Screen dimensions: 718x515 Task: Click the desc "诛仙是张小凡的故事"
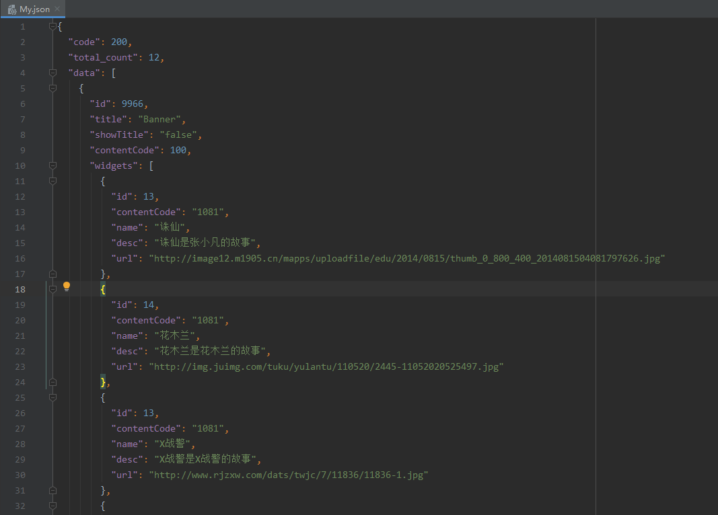coord(205,243)
